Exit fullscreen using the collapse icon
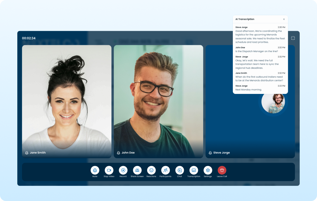This screenshot has height=201, width=317. click(x=293, y=38)
